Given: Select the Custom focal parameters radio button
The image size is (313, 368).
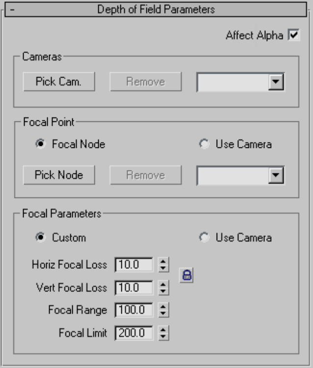Looking at the screenshot, I should tap(40, 238).
